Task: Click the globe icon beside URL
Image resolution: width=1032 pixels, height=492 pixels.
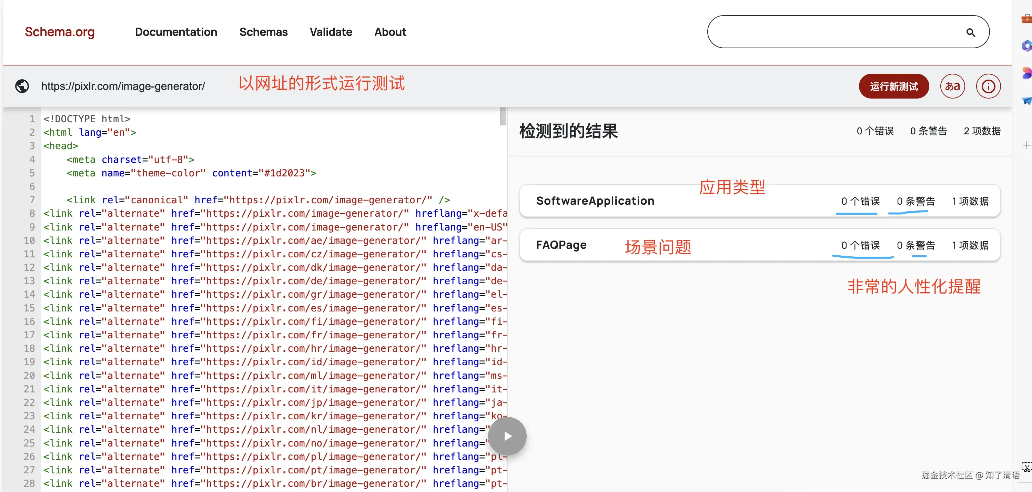Action: point(22,86)
